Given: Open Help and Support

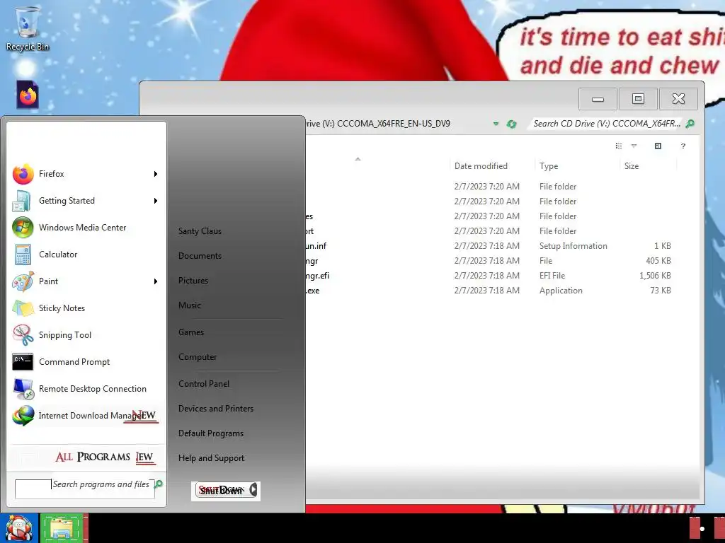Looking at the screenshot, I should 211,458.
